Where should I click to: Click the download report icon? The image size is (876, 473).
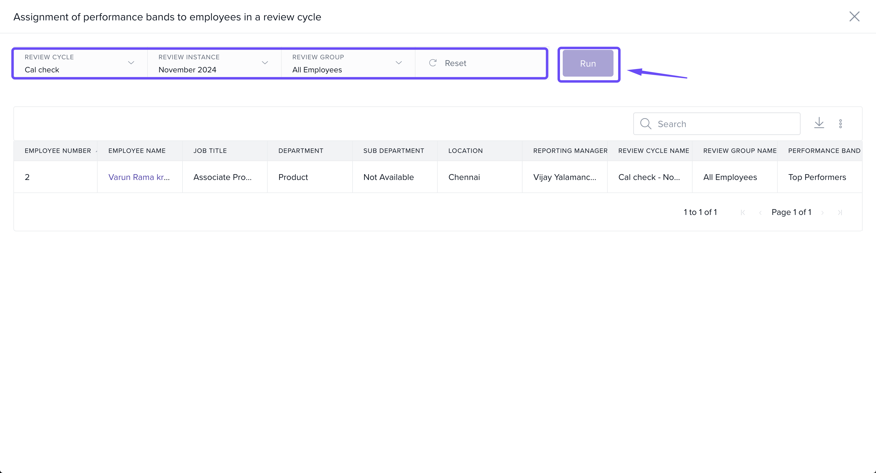pos(819,123)
